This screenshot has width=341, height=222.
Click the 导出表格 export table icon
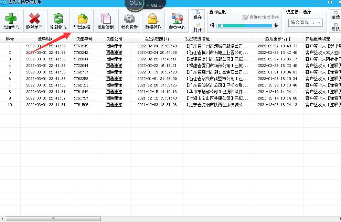82,21
